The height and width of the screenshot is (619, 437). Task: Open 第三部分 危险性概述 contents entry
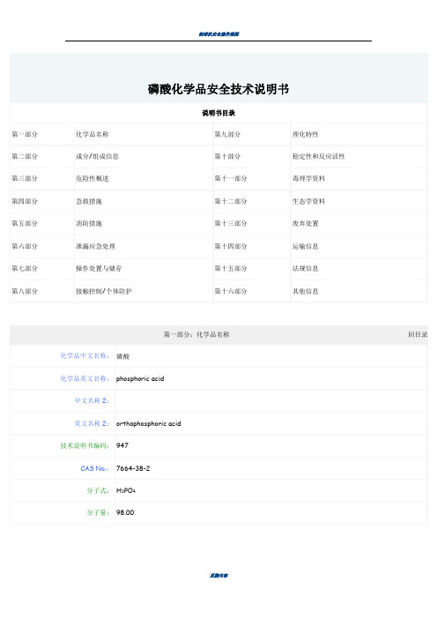click(93, 179)
